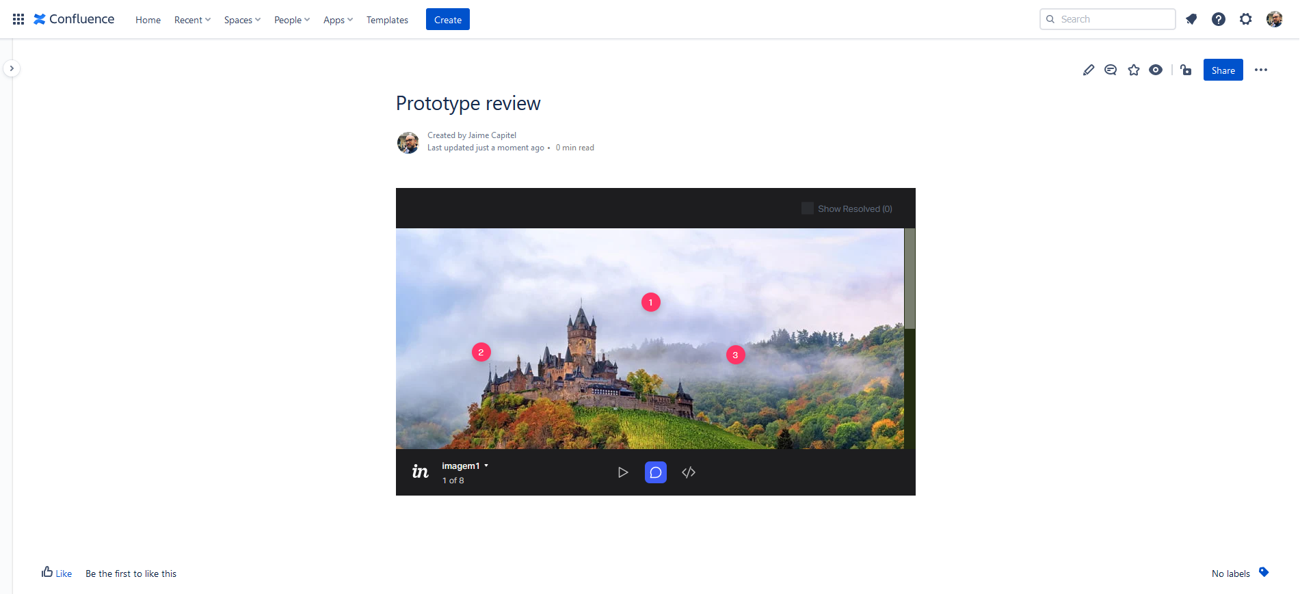Open inline comments icon on page toolbar
1300x594 pixels.
pyautogui.click(x=1111, y=70)
